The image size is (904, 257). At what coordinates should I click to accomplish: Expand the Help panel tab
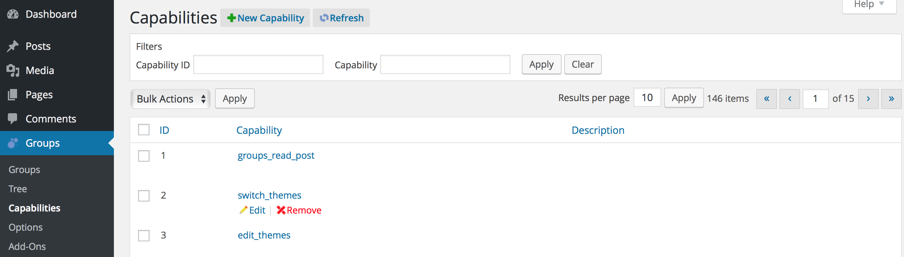[869, 5]
